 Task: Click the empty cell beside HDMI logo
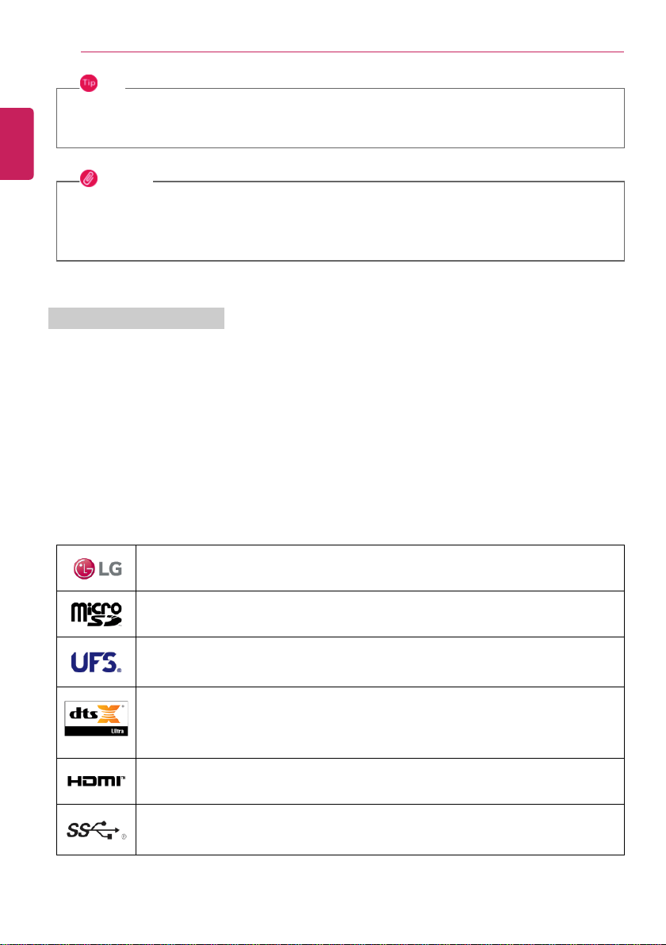coord(380,781)
